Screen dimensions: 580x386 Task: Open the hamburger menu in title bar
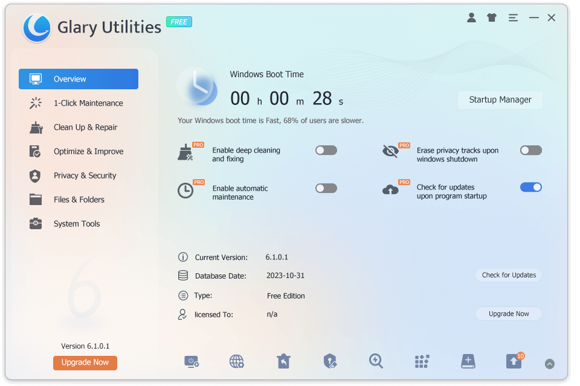point(513,17)
